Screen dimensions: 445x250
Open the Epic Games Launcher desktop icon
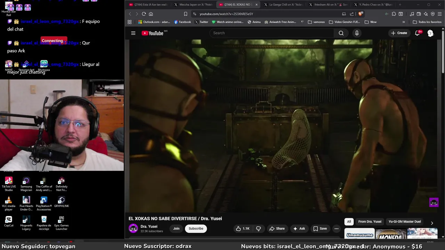tap(62, 223)
